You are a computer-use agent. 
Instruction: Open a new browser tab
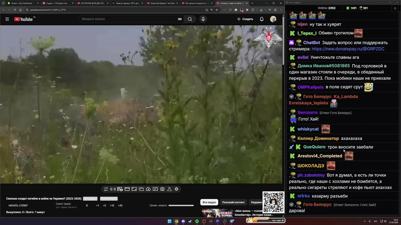click(x=252, y=3)
